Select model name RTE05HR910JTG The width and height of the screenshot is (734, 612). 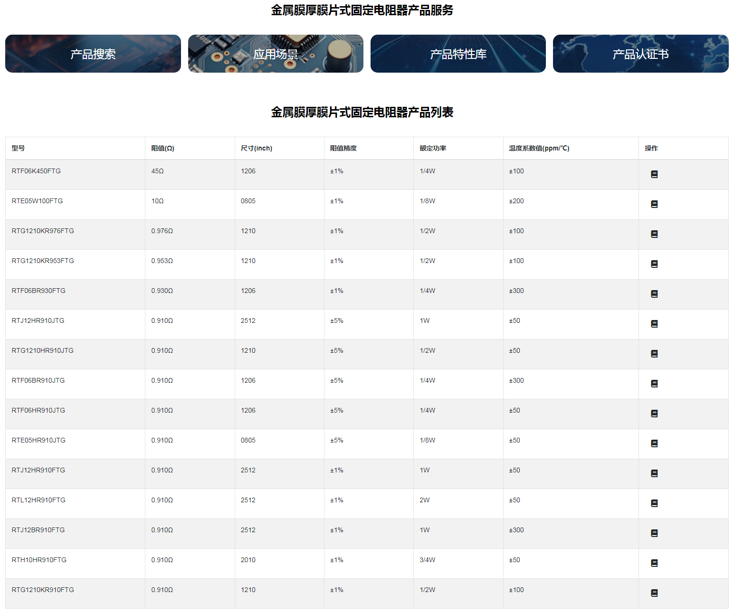click(x=38, y=440)
